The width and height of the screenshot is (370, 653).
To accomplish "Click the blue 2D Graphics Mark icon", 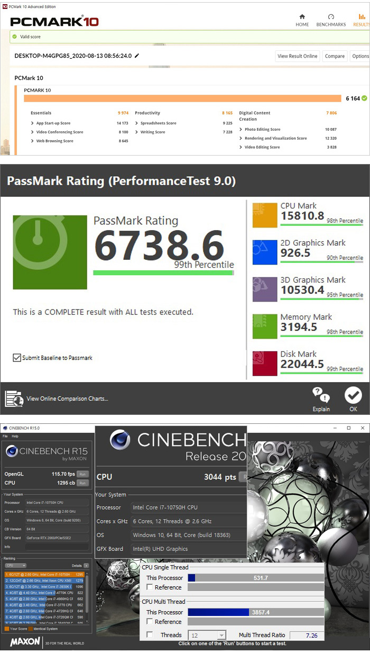I will coord(265,251).
